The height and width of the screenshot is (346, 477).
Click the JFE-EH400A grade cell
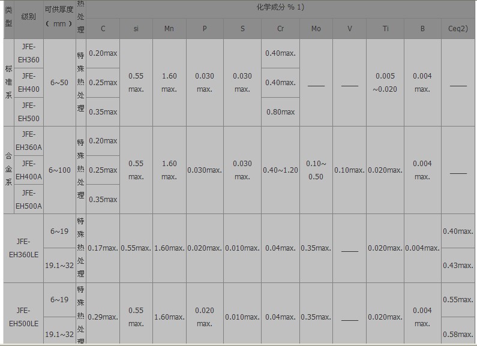[29, 170]
